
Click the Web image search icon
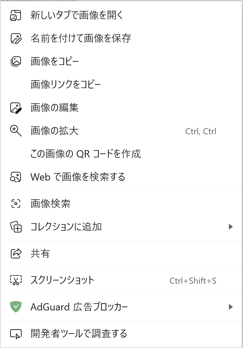click(16, 177)
